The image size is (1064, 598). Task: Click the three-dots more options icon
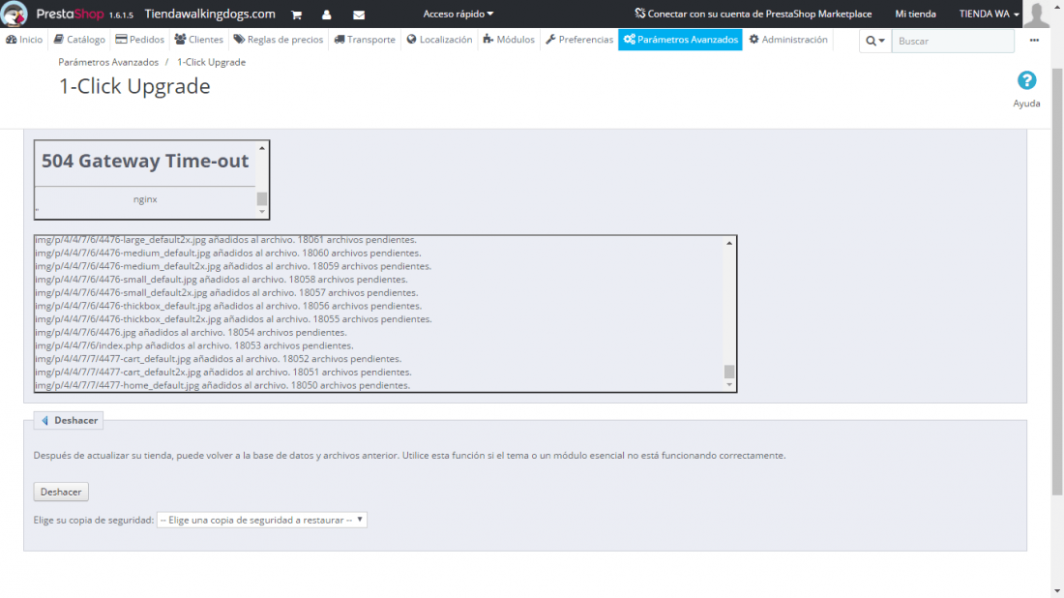tap(1034, 40)
